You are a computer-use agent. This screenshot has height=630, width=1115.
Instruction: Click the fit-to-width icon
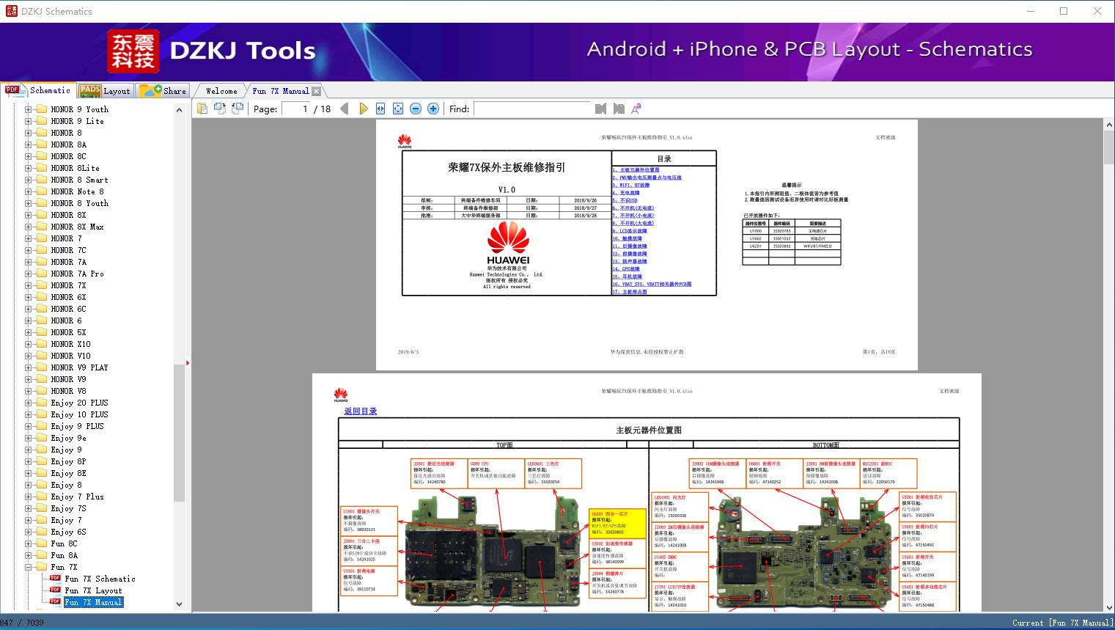(x=380, y=109)
